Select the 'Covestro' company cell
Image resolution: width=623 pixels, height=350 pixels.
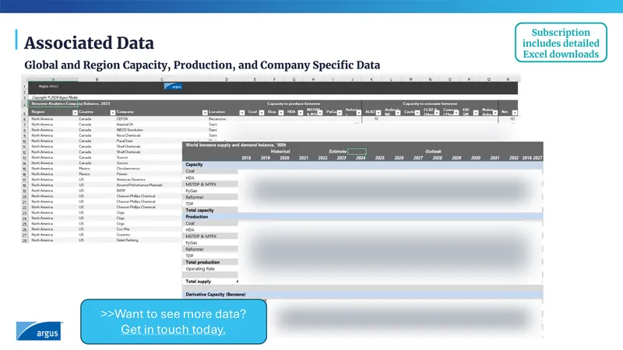[x=123, y=235]
